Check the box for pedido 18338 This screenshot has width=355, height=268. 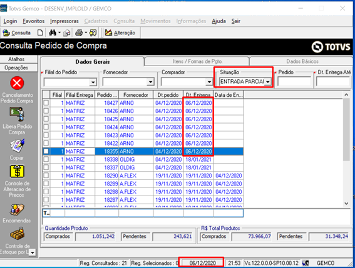46,159
